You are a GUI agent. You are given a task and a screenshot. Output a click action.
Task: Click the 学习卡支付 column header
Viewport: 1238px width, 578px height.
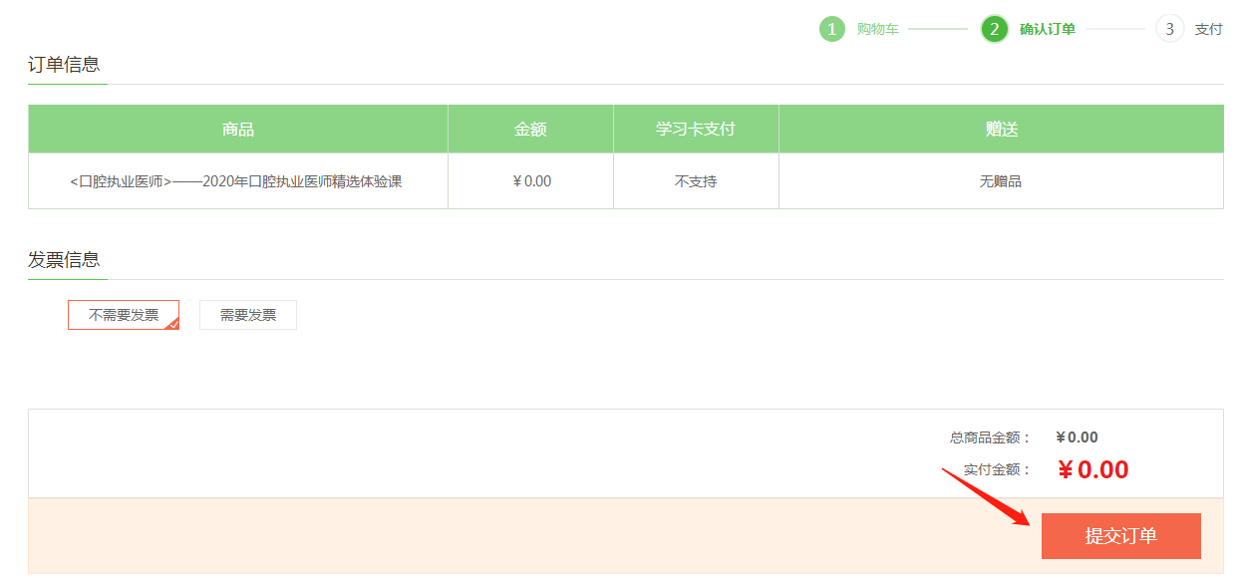[x=695, y=130]
